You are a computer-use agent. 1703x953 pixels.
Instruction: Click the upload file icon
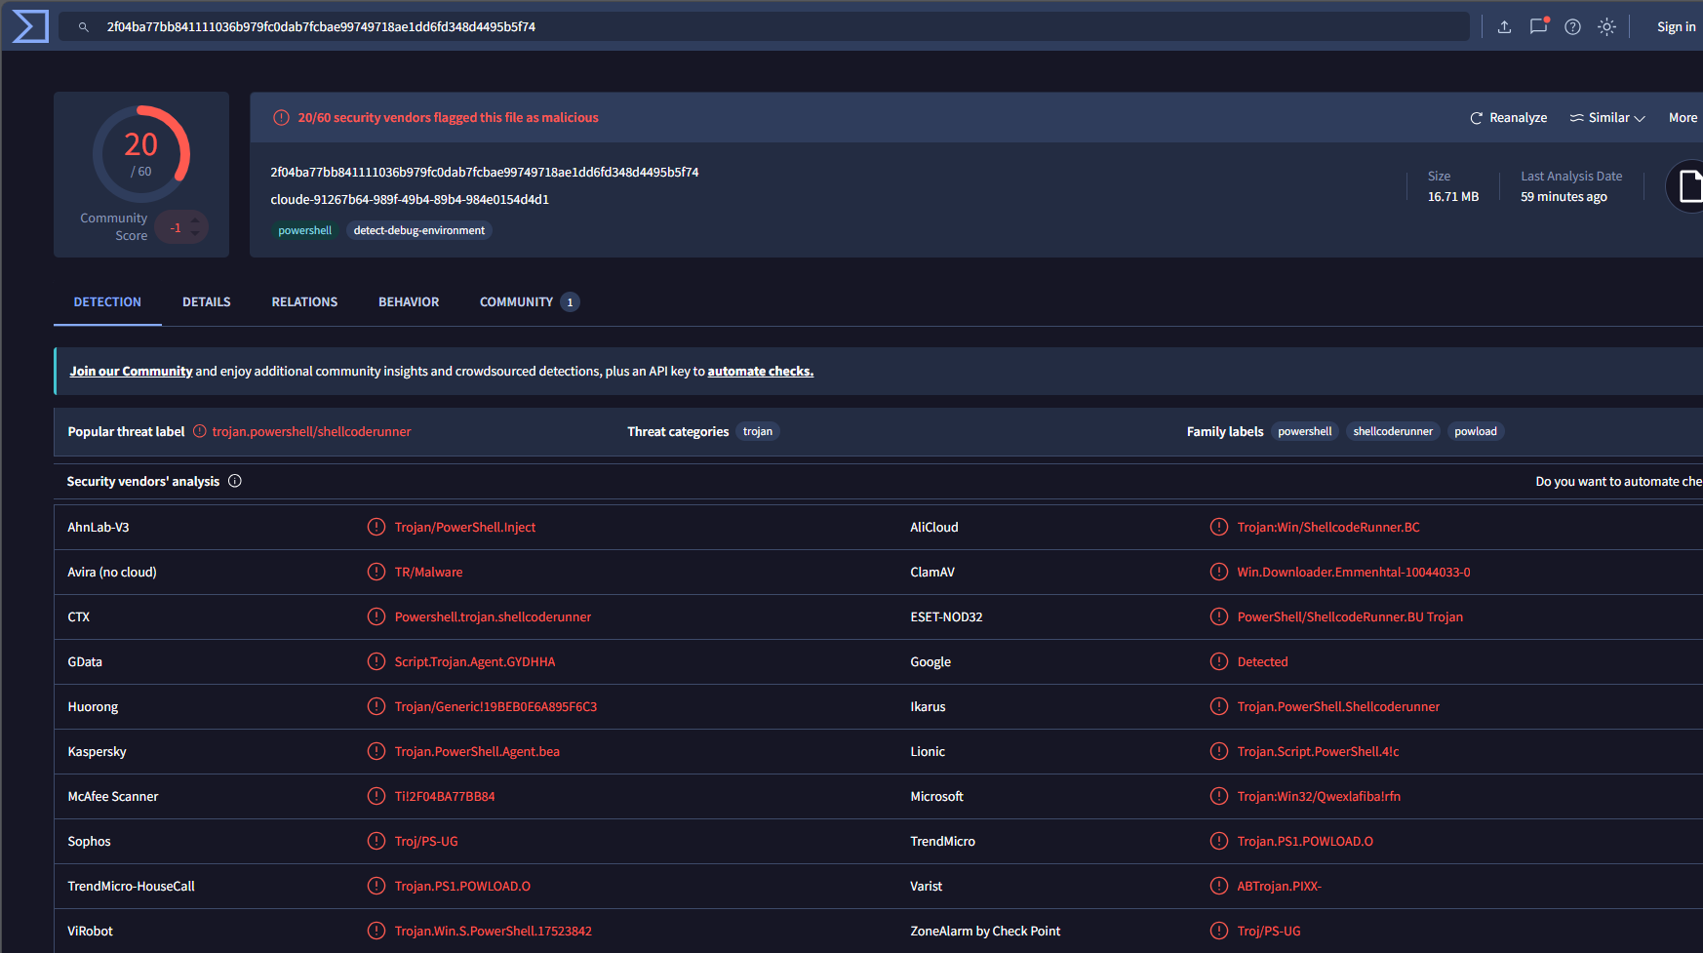tap(1504, 27)
